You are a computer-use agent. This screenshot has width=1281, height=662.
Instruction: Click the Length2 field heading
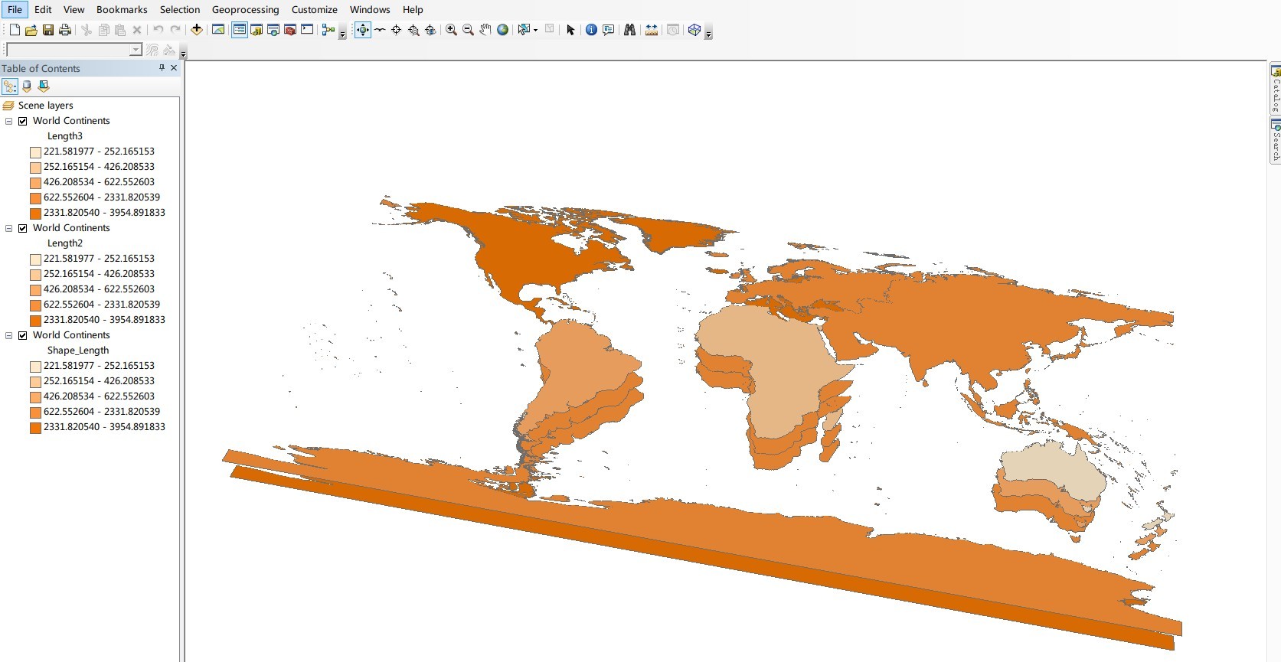[65, 243]
